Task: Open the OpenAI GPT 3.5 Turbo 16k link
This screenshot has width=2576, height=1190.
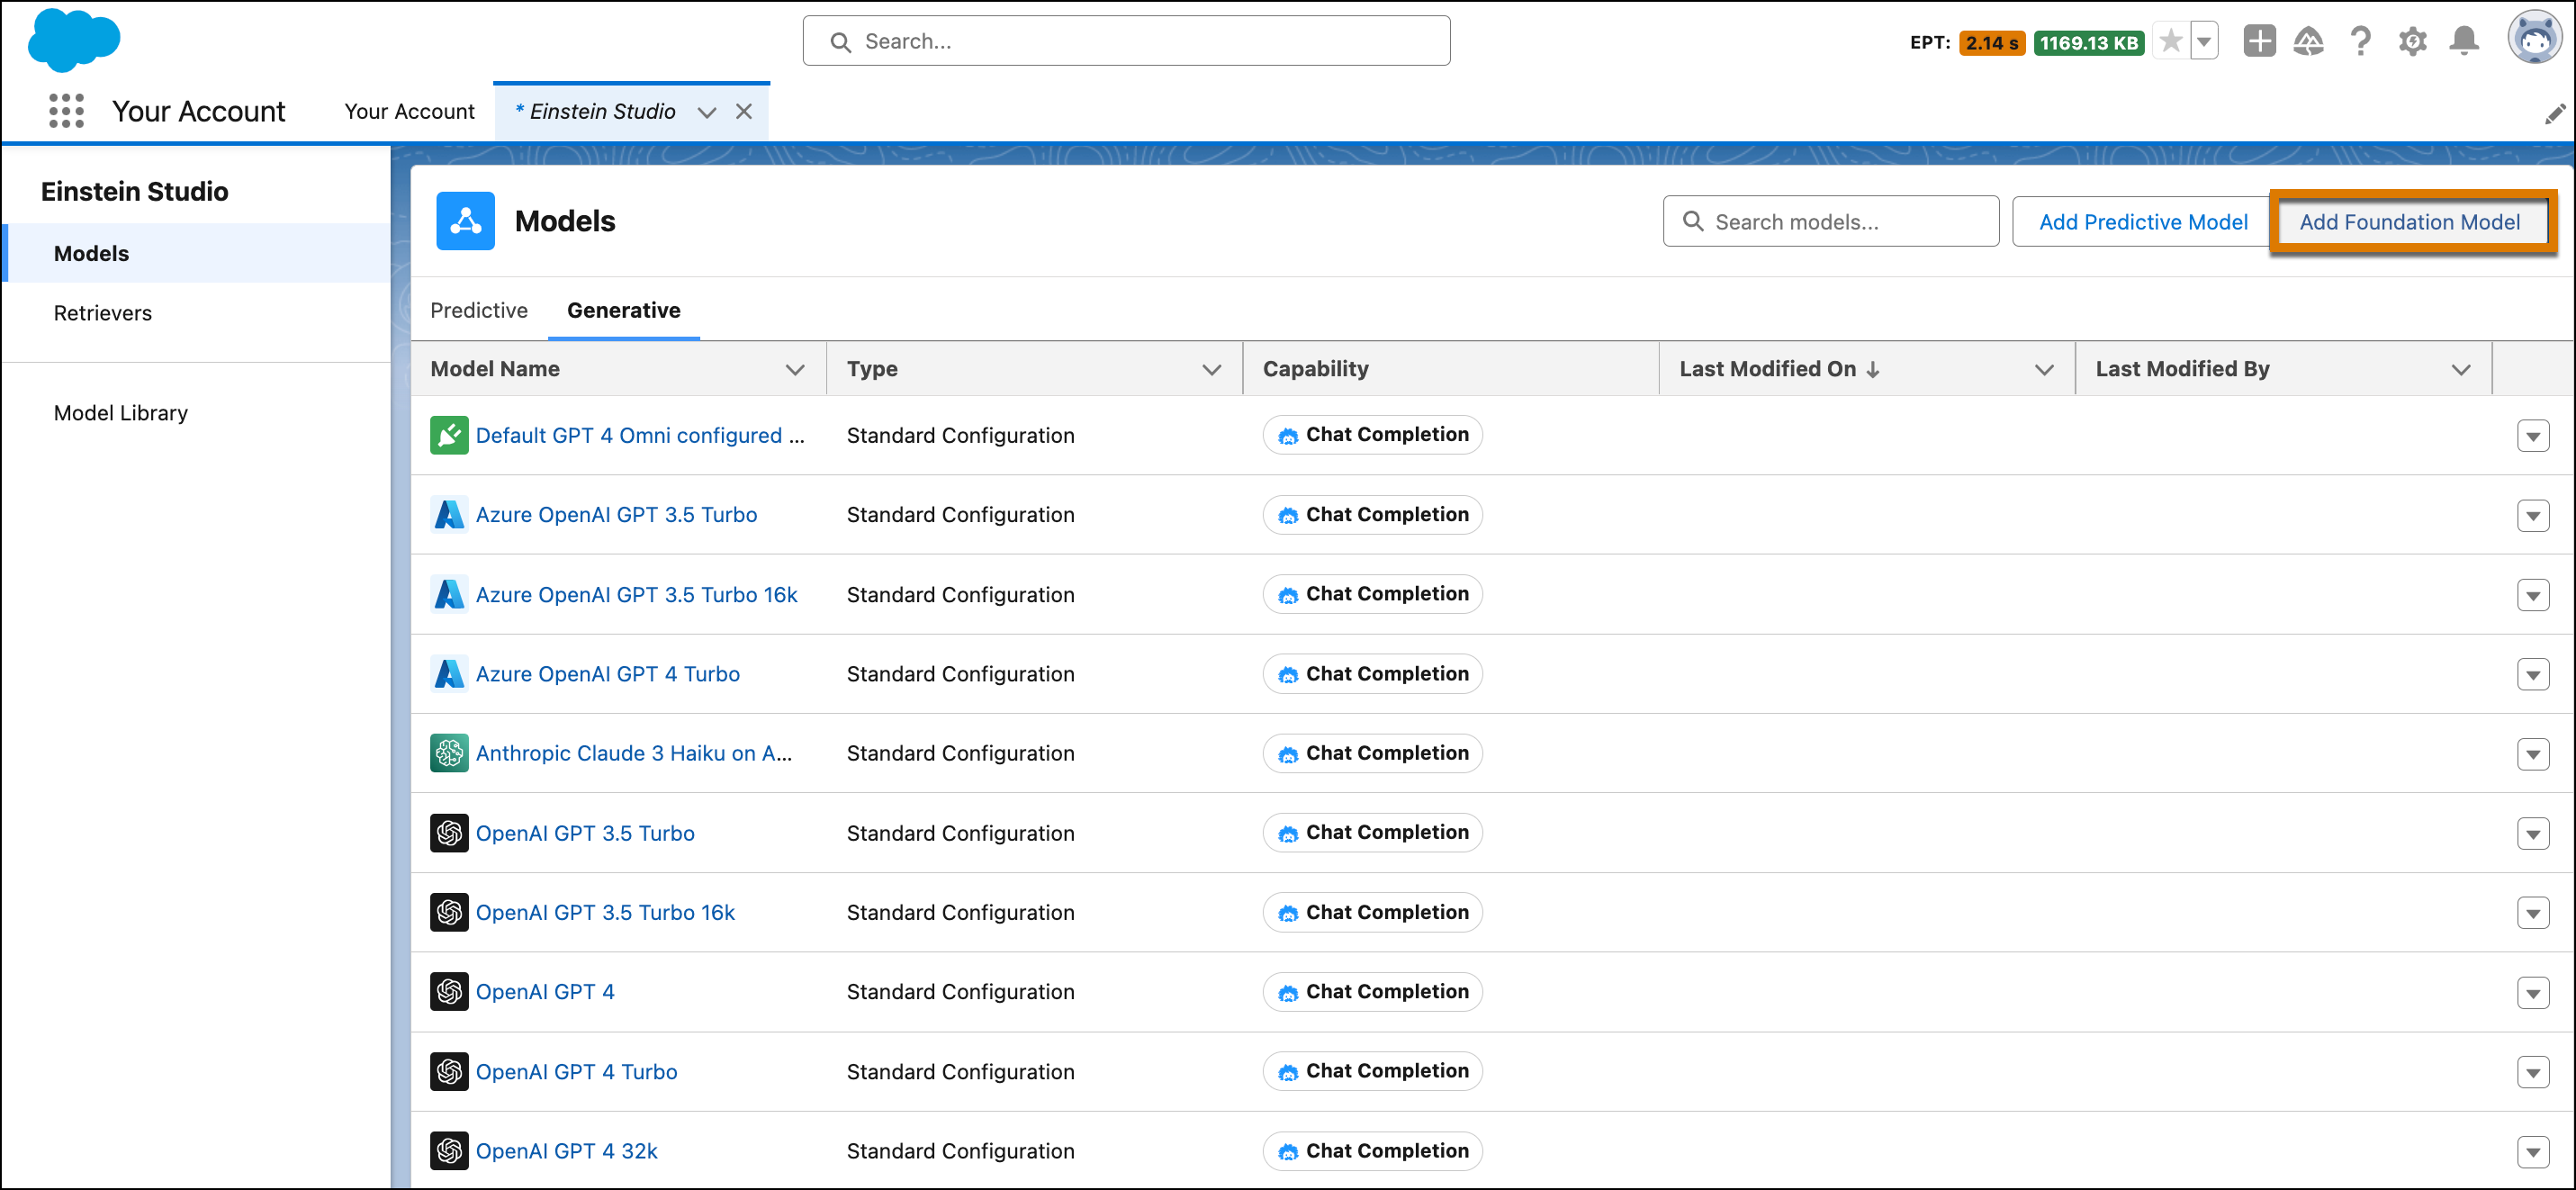Action: (605, 912)
